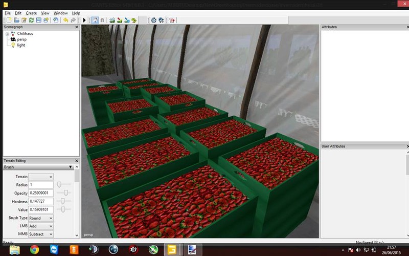Click the Open file folder icon

tap(16, 20)
